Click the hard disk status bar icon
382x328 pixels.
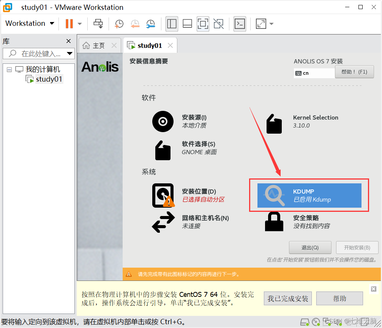click(x=305, y=322)
